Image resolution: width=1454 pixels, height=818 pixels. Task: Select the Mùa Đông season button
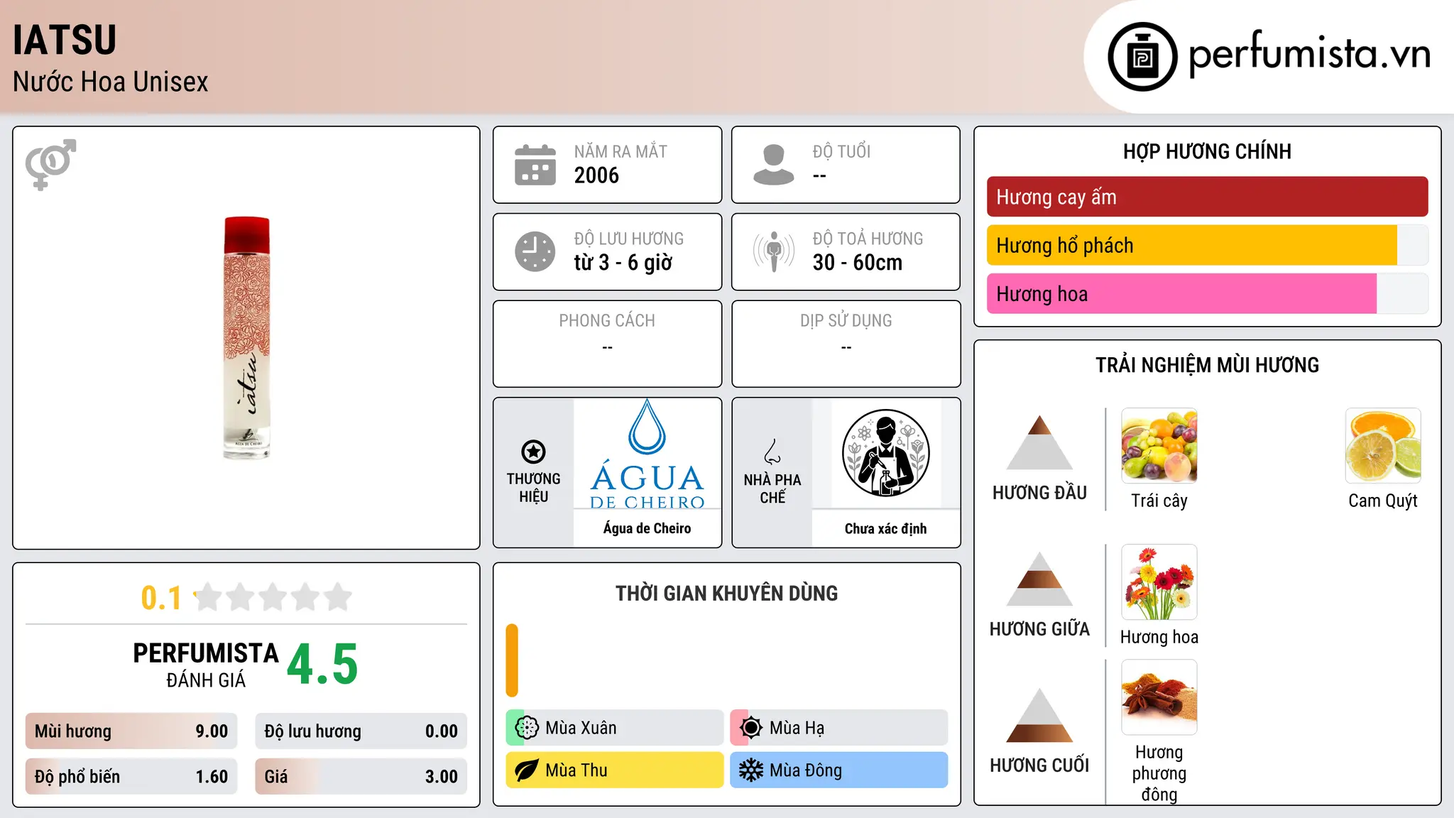click(838, 770)
